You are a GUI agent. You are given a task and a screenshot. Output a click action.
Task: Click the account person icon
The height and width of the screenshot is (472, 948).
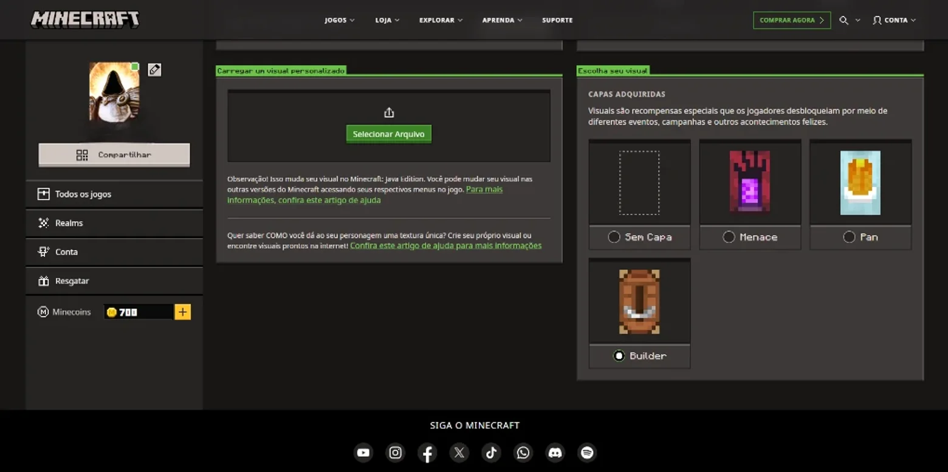click(877, 20)
